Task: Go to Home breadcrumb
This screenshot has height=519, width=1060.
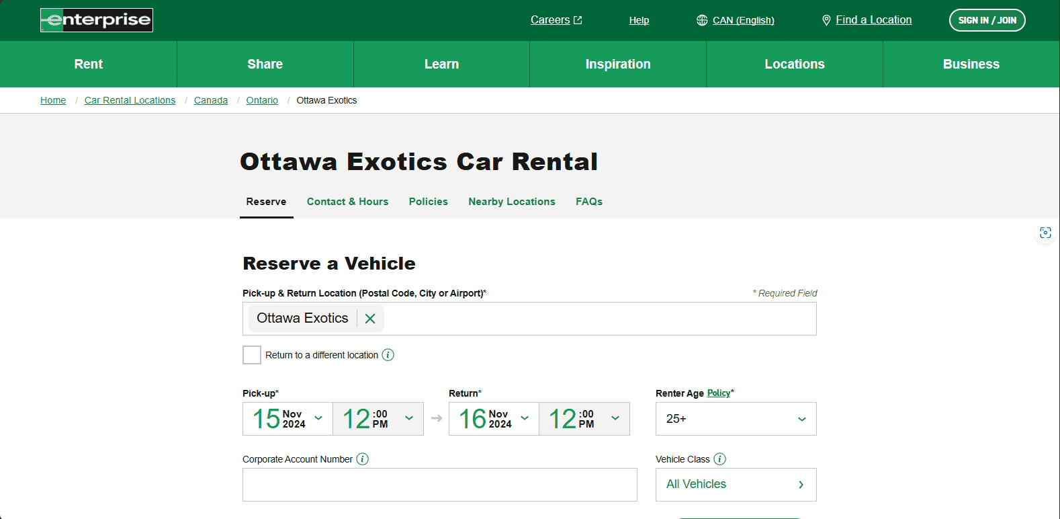Action: pyautogui.click(x=53, y=100)
